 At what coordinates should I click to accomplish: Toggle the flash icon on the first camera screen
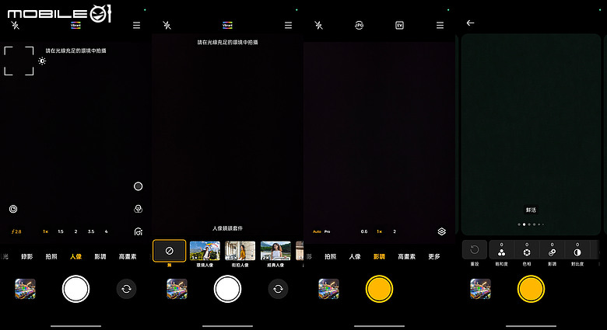pyautogui.click(x=15, y=26)
